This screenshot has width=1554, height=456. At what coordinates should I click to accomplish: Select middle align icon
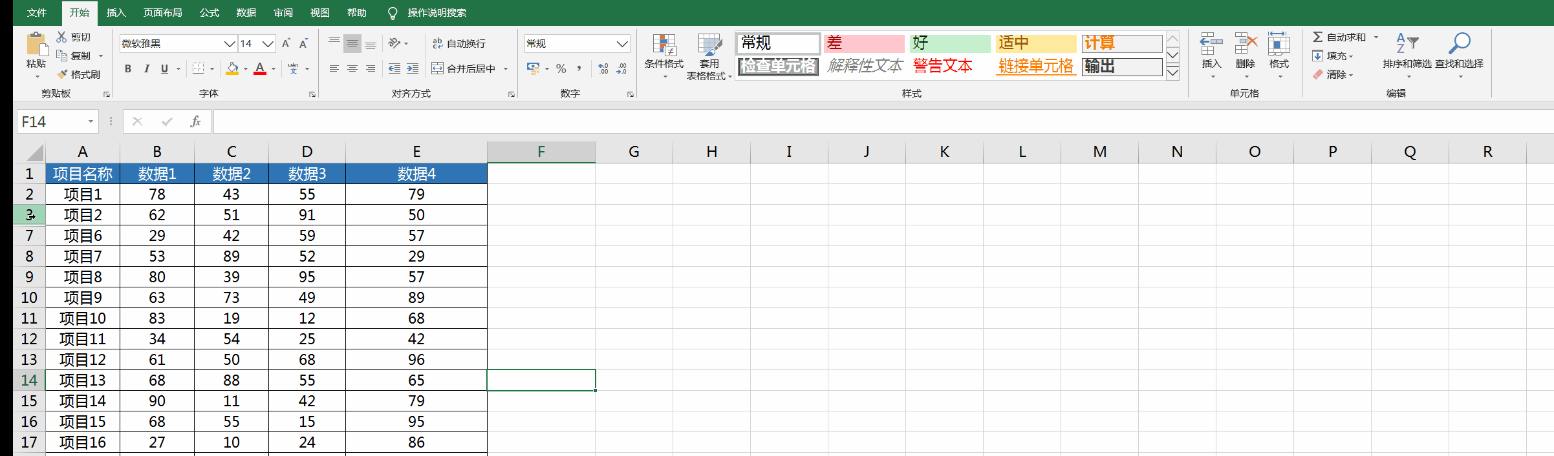pyautogui.click(x=352, y=43)
